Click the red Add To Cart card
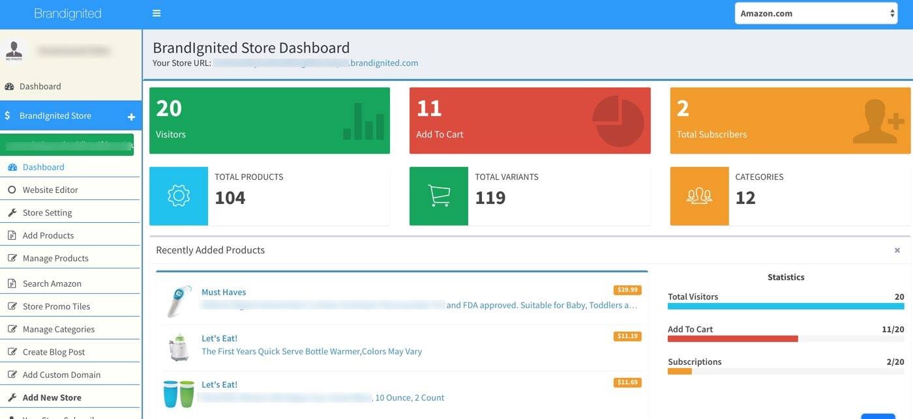Viewport: 913px width, 419px height. (530, 121)
